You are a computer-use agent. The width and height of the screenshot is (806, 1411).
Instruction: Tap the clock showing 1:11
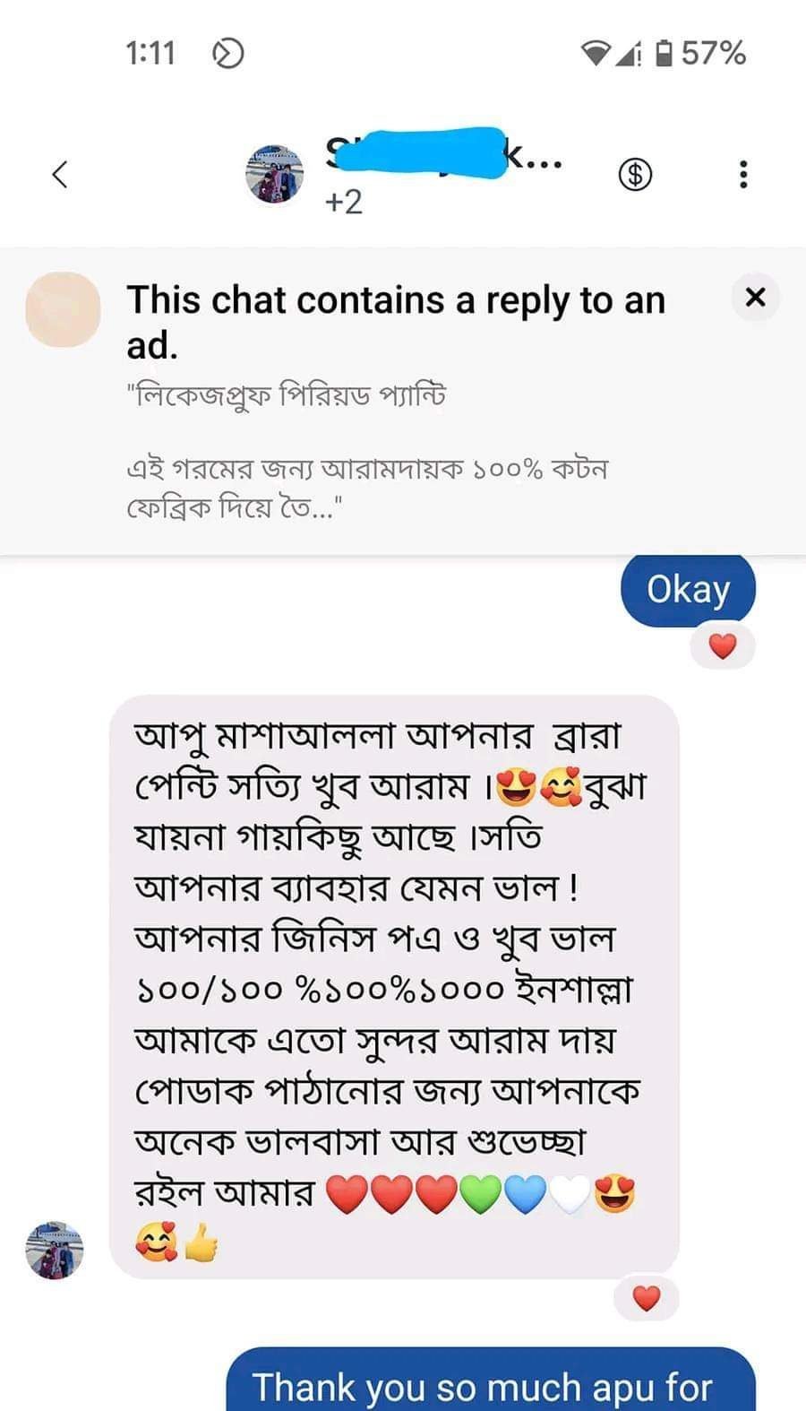(x=150, y=54)
